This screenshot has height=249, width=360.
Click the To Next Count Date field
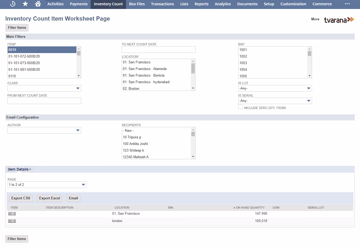point(159,50)
